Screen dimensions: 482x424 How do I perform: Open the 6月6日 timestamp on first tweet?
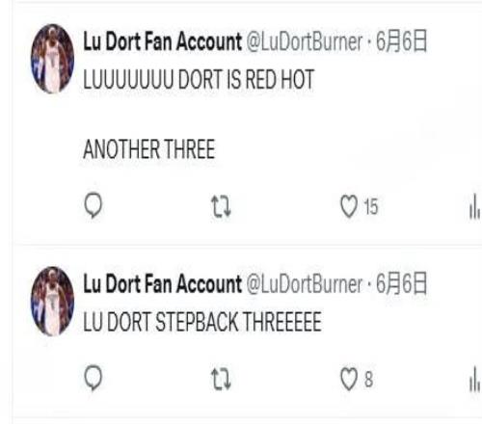401,41
